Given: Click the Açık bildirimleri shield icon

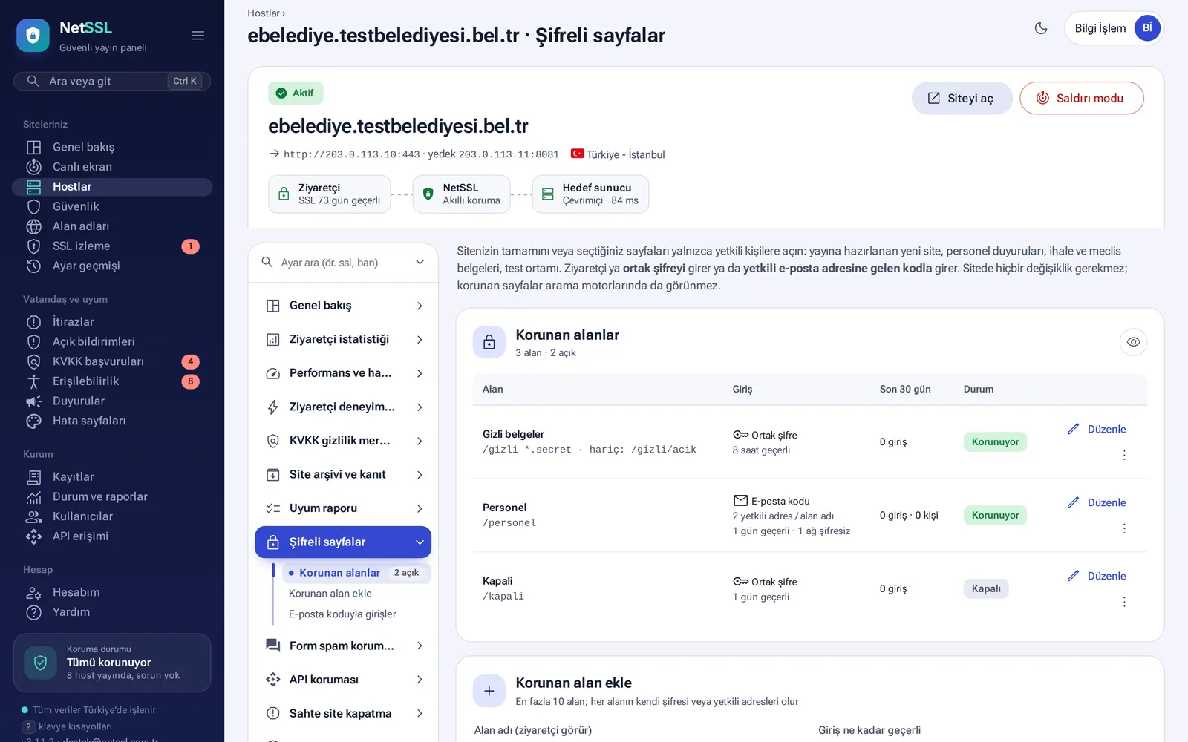Looking at the screenshot, I should (33, 341).
